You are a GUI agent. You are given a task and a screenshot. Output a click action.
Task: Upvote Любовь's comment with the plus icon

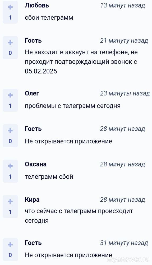pyautogui.click(x=10, y=7)
